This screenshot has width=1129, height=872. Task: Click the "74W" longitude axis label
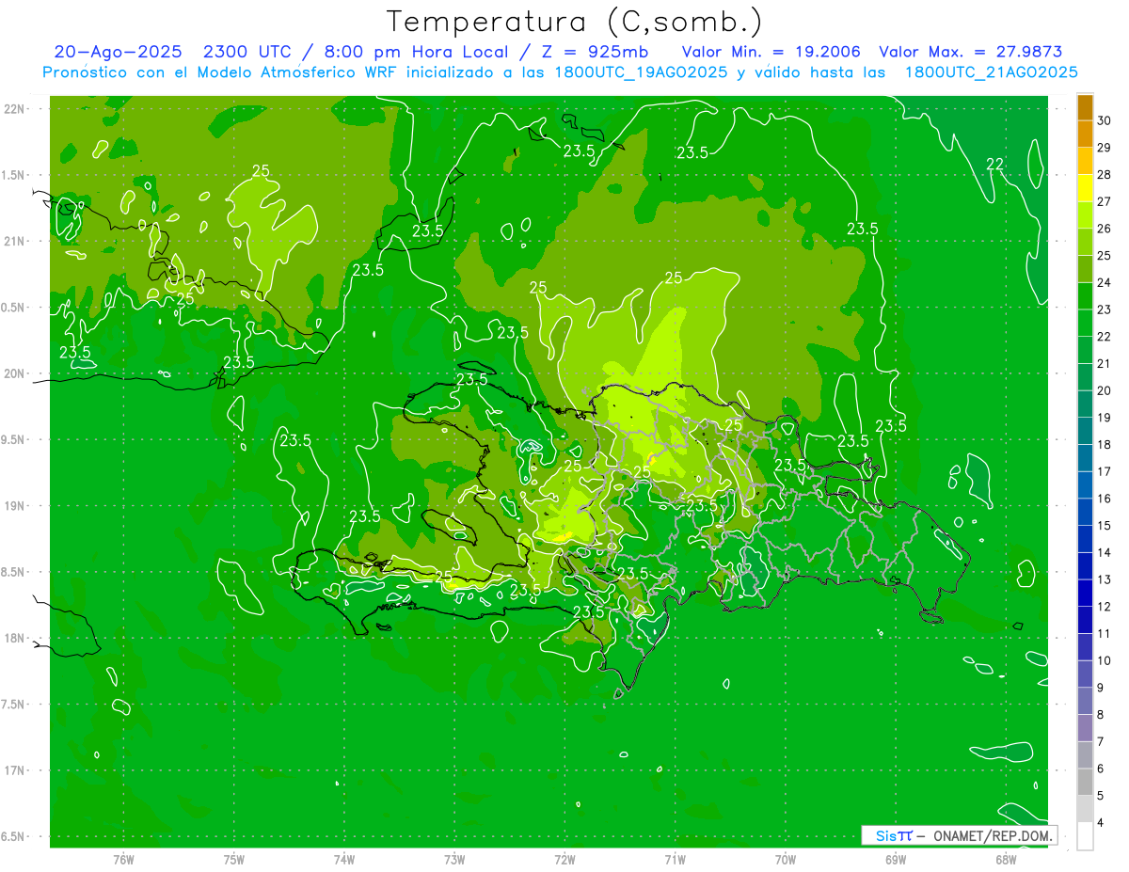(344, 860)
